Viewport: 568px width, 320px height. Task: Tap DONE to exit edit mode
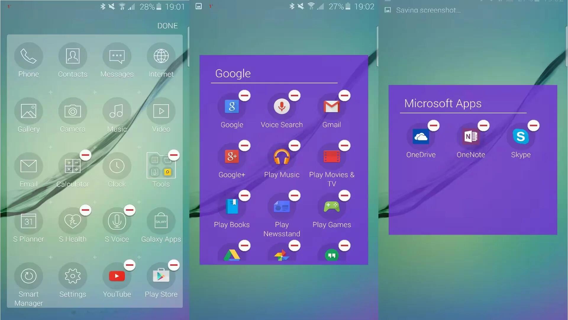point(168,25)
